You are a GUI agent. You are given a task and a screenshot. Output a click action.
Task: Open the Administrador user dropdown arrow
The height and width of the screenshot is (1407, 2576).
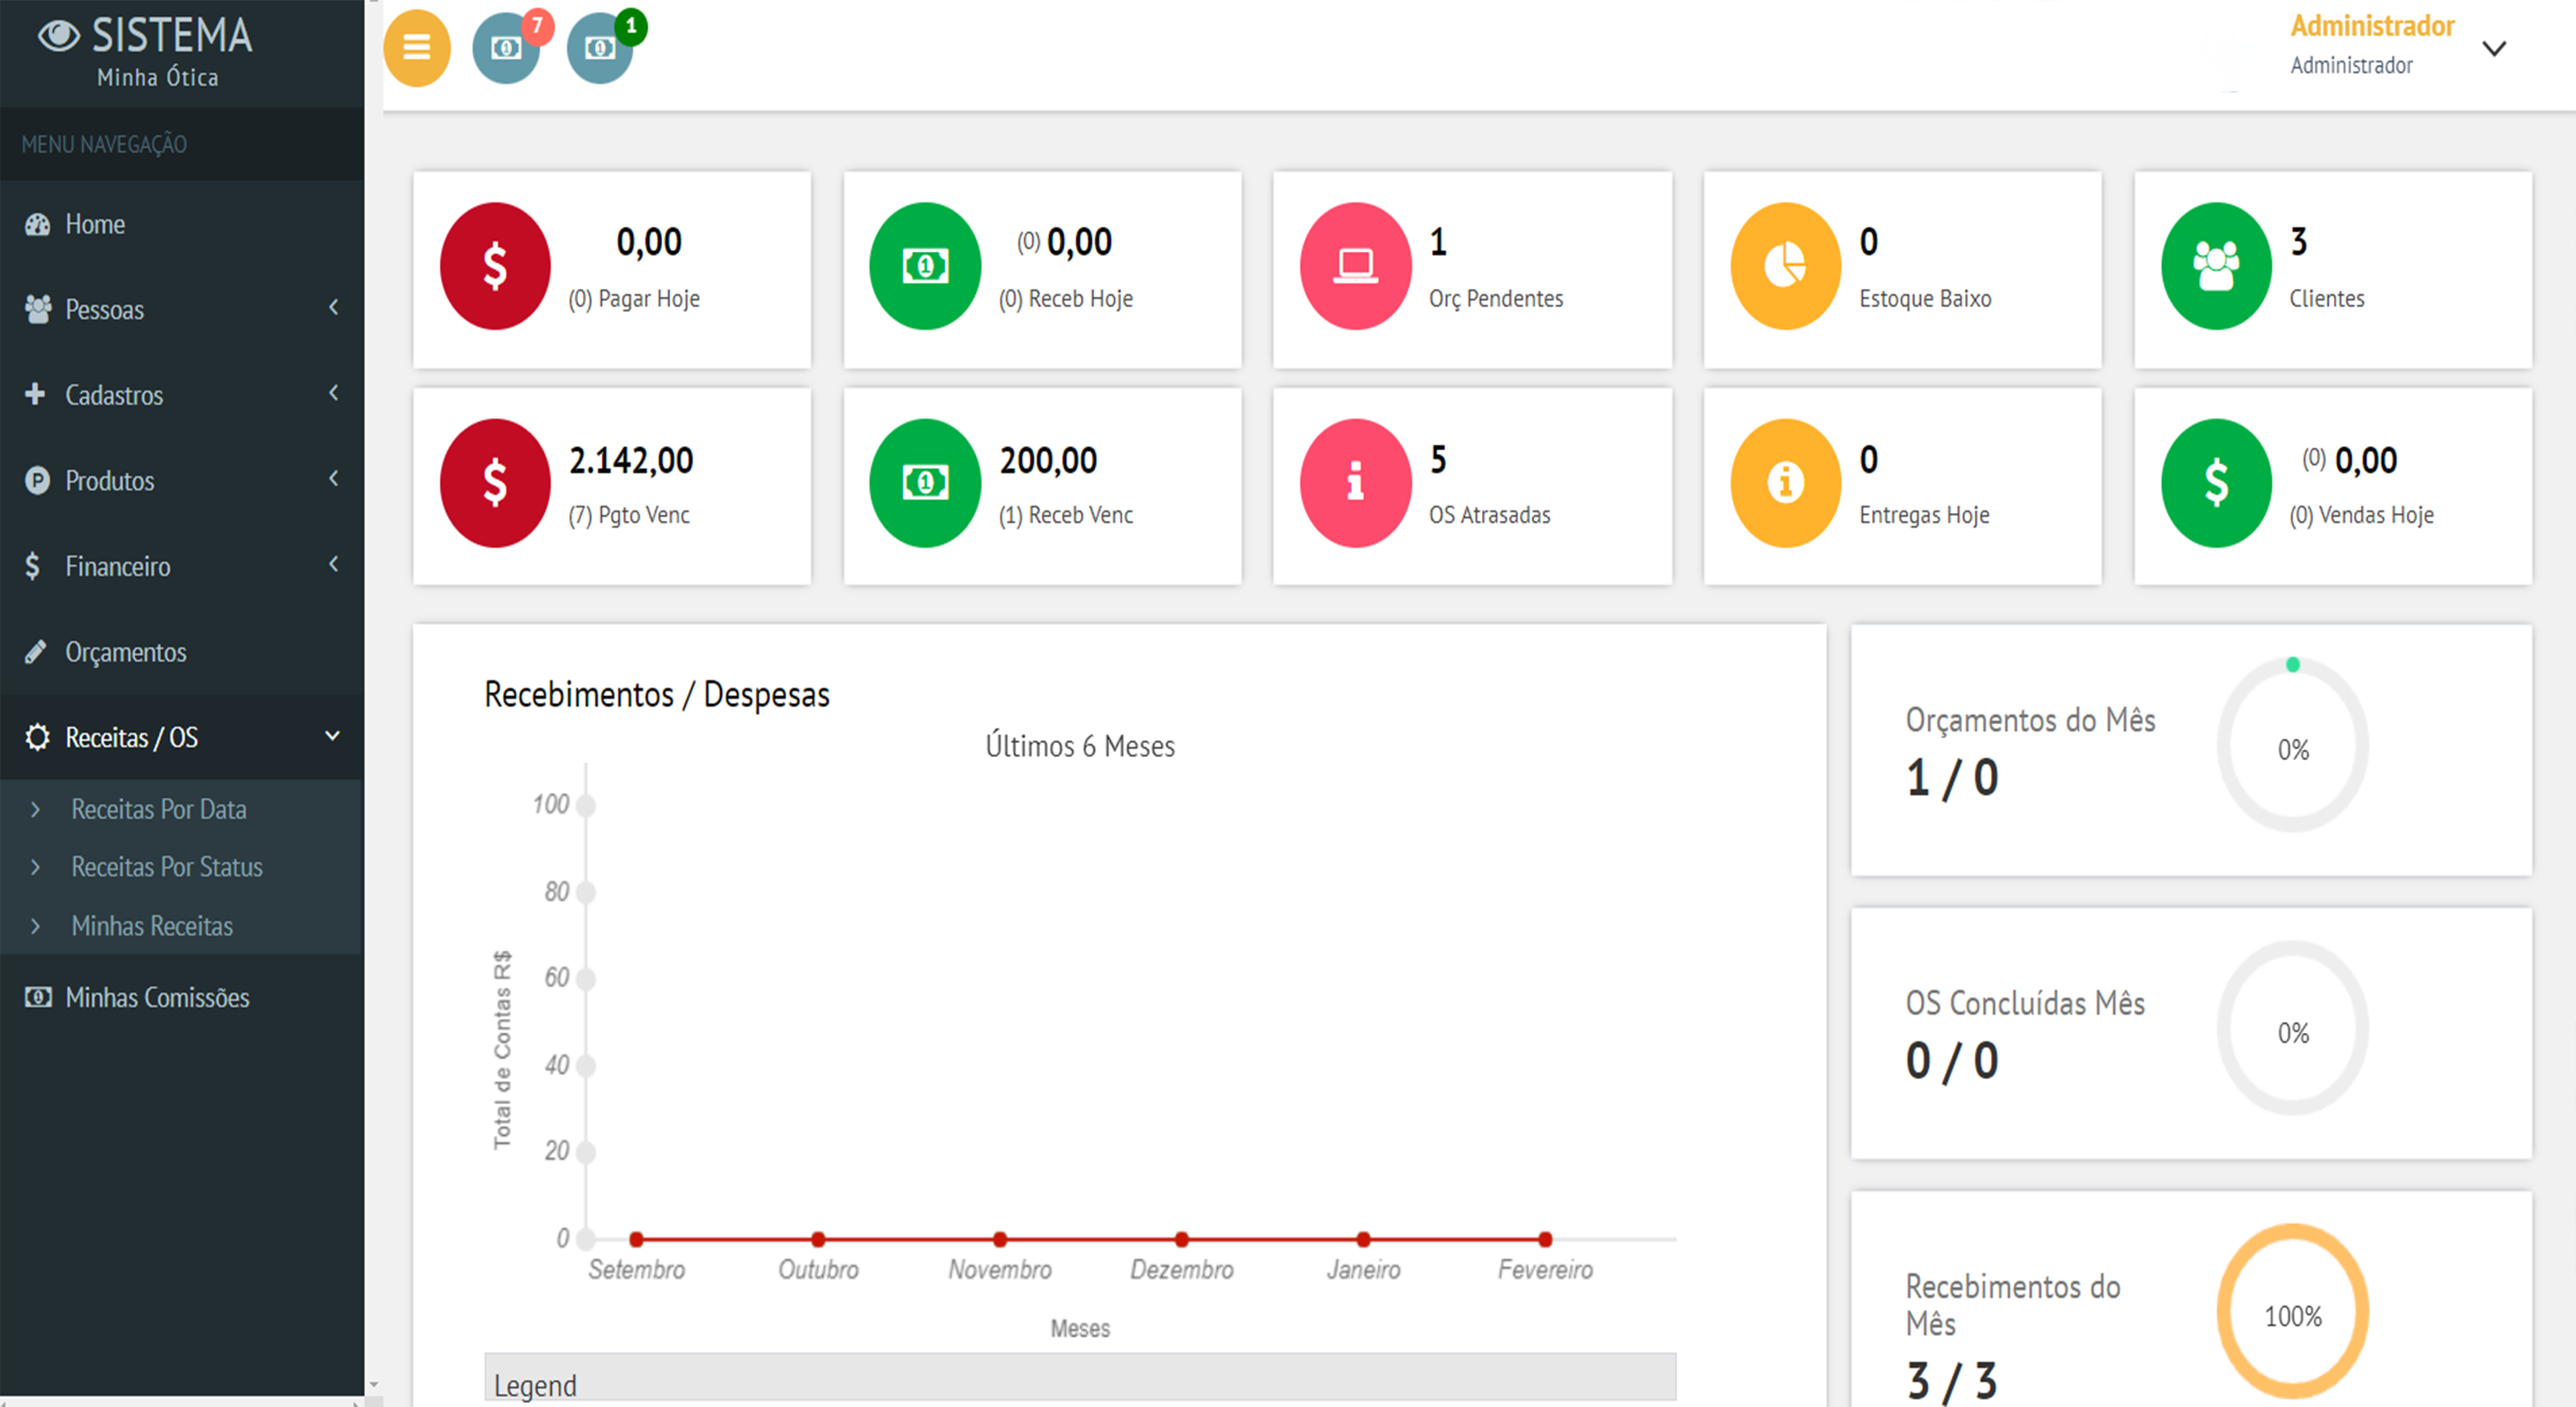coord(2494,48)
